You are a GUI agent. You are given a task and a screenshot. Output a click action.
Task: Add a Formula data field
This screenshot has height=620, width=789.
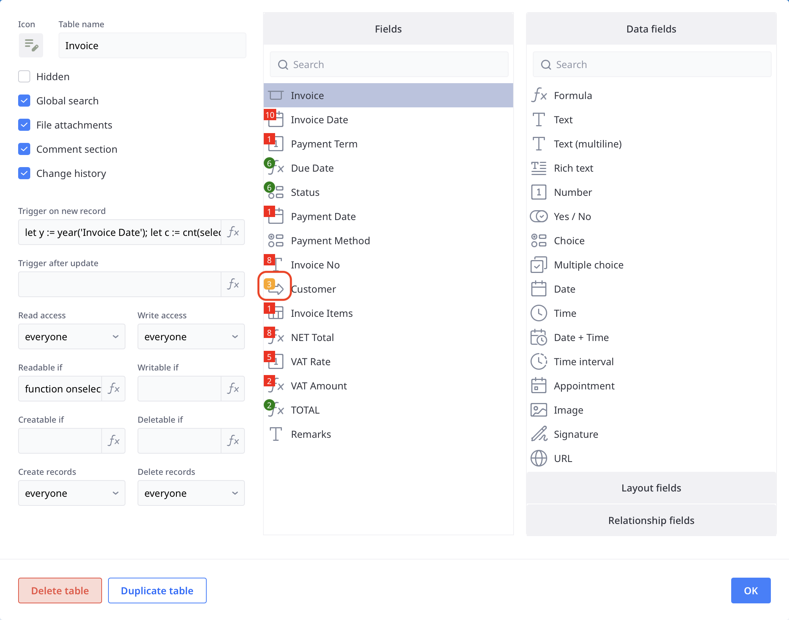click(x=572, y=96)
